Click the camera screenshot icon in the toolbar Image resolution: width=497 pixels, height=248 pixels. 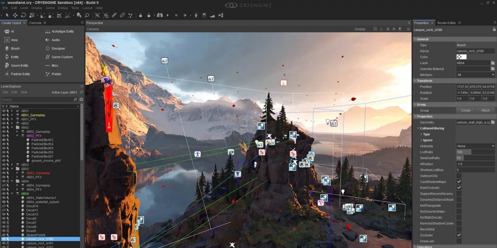click(205, 15)
